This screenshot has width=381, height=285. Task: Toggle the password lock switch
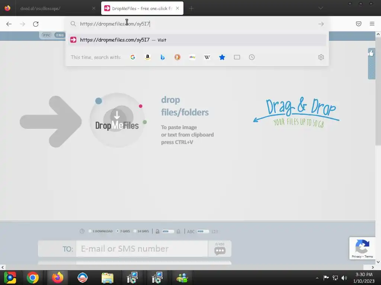[x=168, y=232]
